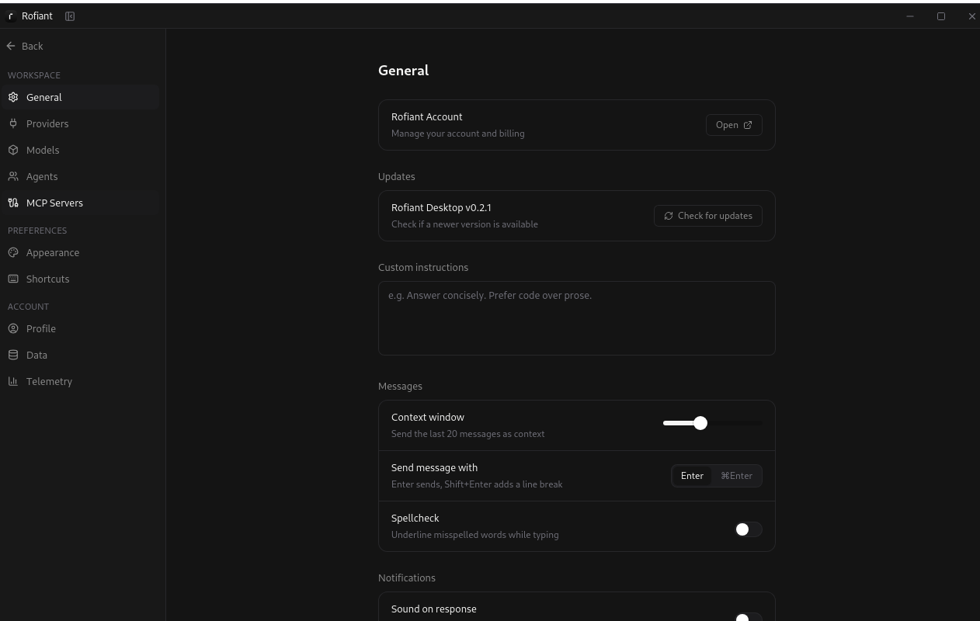Open the Models settings page
The height and width of the screenshot is (621, 980).
pos(81,150)
